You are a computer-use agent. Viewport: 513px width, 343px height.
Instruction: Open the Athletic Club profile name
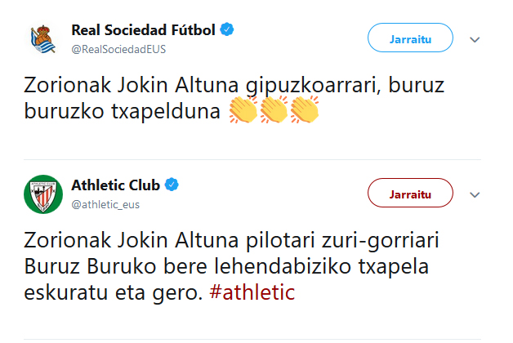pyautogui.click(x=117, y=185)
